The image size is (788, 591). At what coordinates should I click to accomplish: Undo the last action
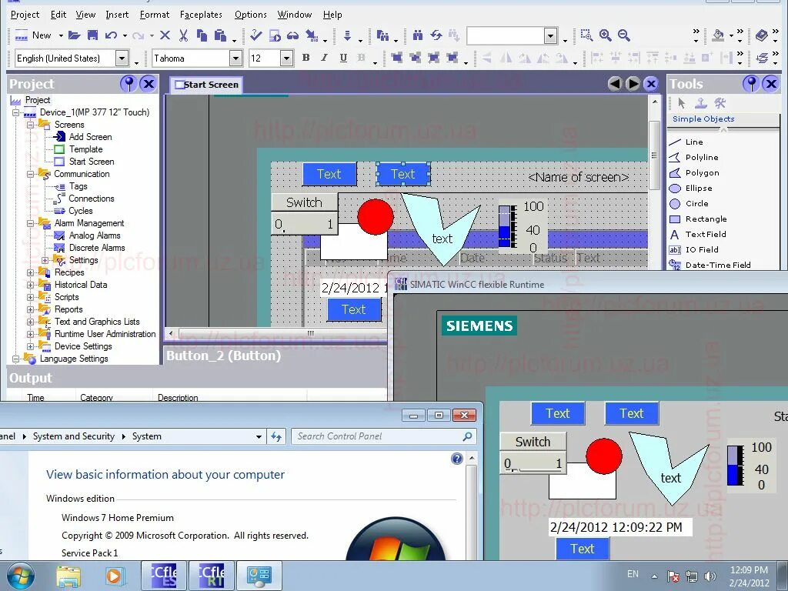pyautogui.click(x=111, y=35)
